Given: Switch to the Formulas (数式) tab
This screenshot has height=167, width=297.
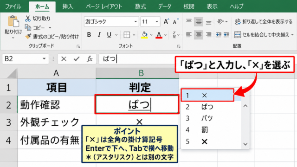Looking at the screenshot, I should [x=140, y=6].
